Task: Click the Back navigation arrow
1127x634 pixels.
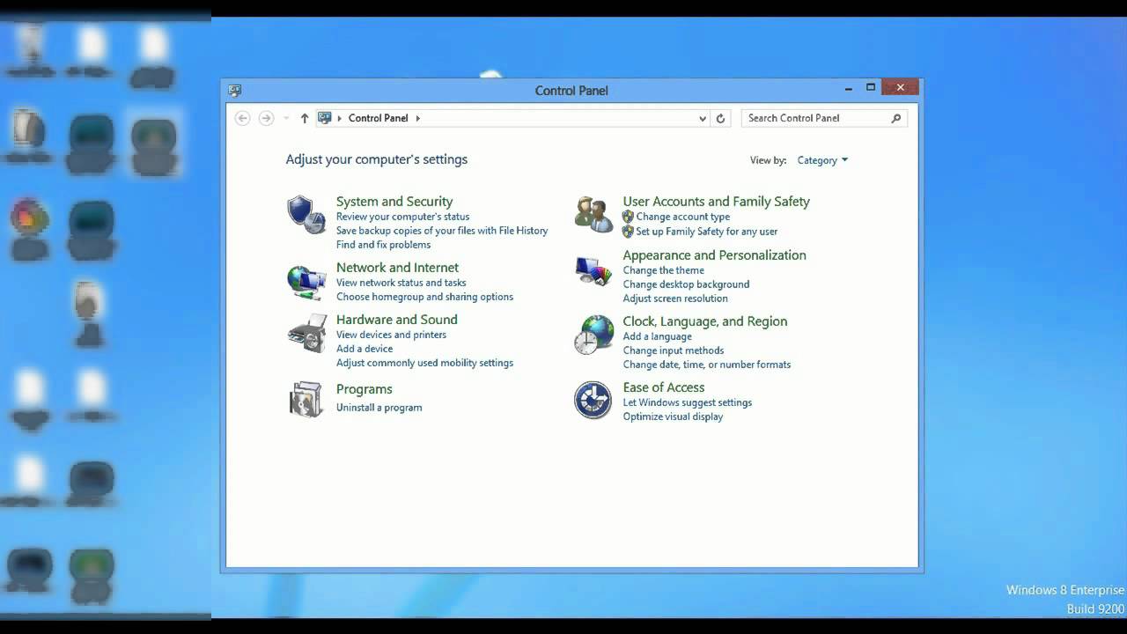Action: (242, 118)
